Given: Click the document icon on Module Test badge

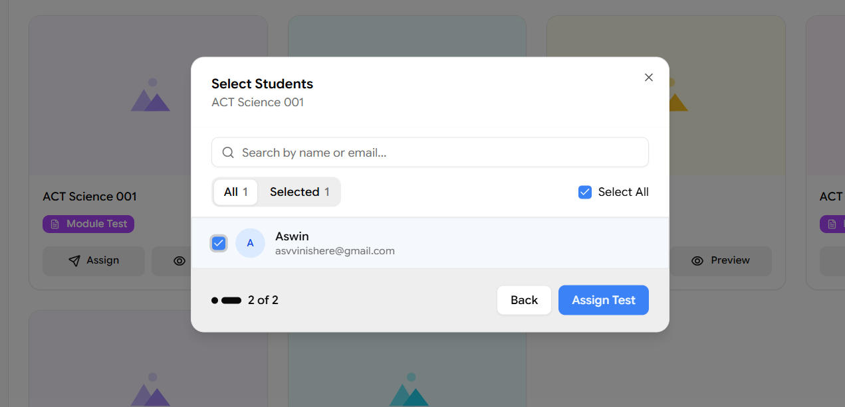Looking at the screenshot, I should 55,224.
